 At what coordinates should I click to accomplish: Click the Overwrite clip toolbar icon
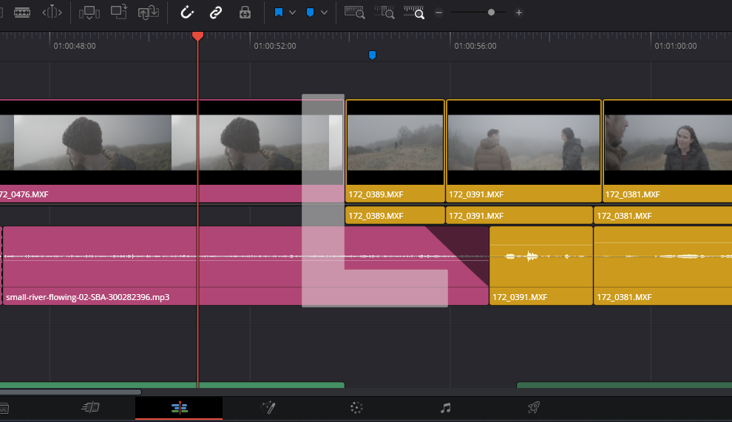click(119, 13)
